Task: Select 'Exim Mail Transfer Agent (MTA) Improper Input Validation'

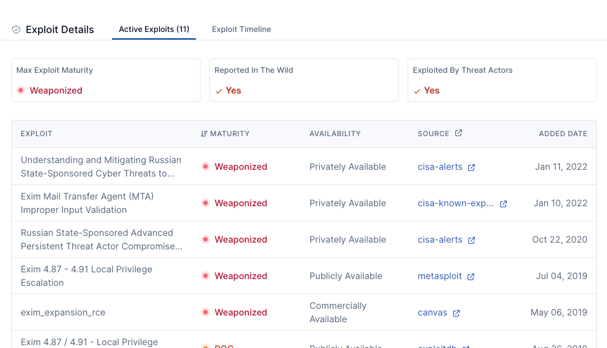Action: pyautogui.click(x=87, y=203)
